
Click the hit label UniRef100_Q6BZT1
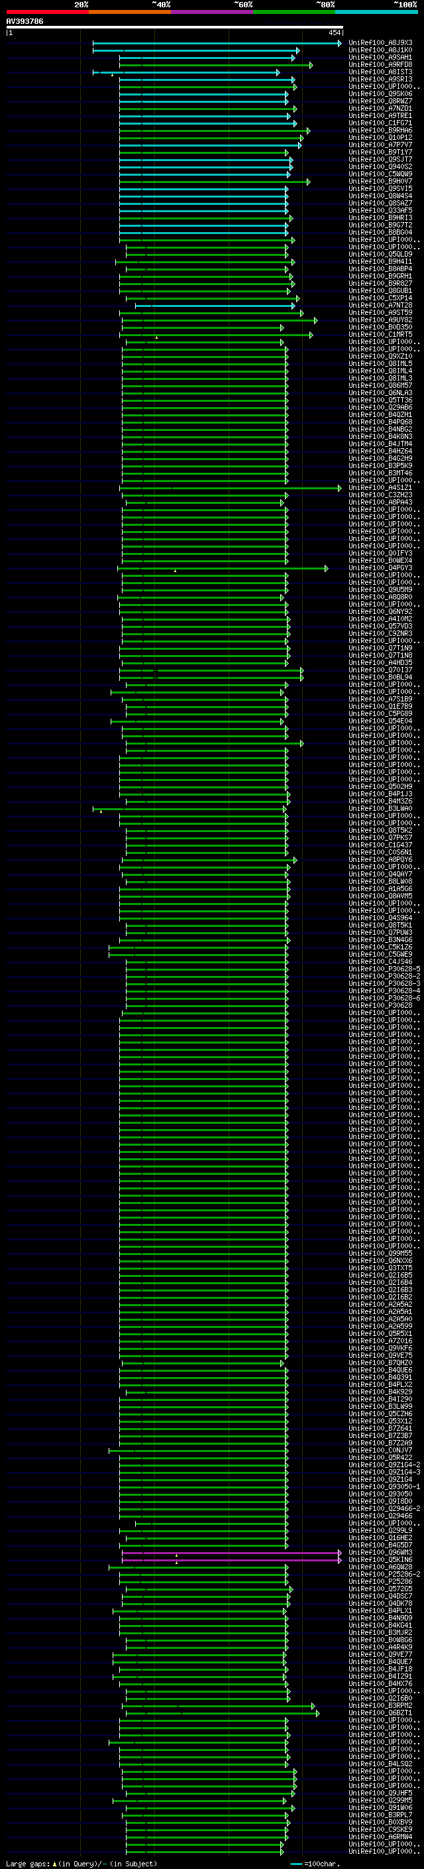(380, 1713)
